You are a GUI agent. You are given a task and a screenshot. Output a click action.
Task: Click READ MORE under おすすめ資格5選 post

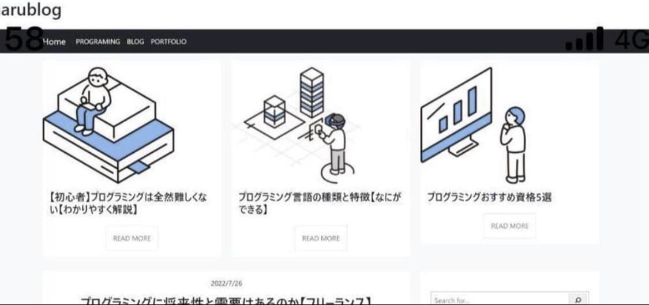coord(509,226)
